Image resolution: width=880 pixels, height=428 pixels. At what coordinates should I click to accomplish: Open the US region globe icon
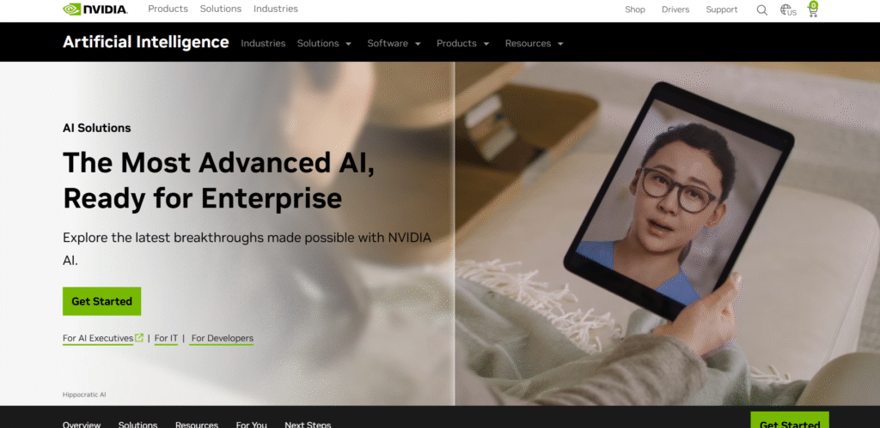coord(788,9)
